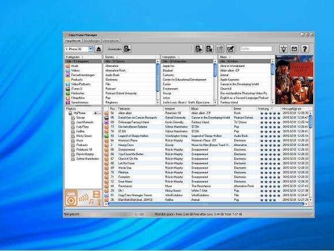Image resolution: width=334 pixels, height=251 pixels.
Task: Click the Titelname column header
Action: [140, 109]
